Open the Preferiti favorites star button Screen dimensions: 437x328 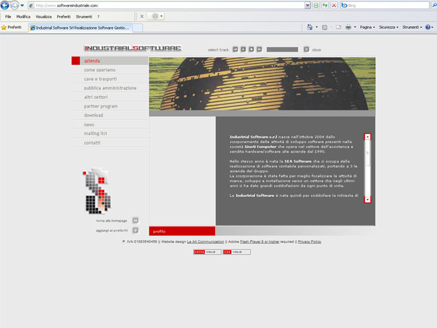click(x=11, y=28)
